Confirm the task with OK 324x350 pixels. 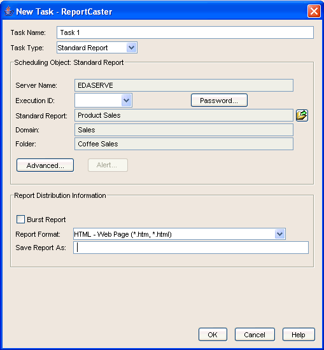tap(213, 334)
